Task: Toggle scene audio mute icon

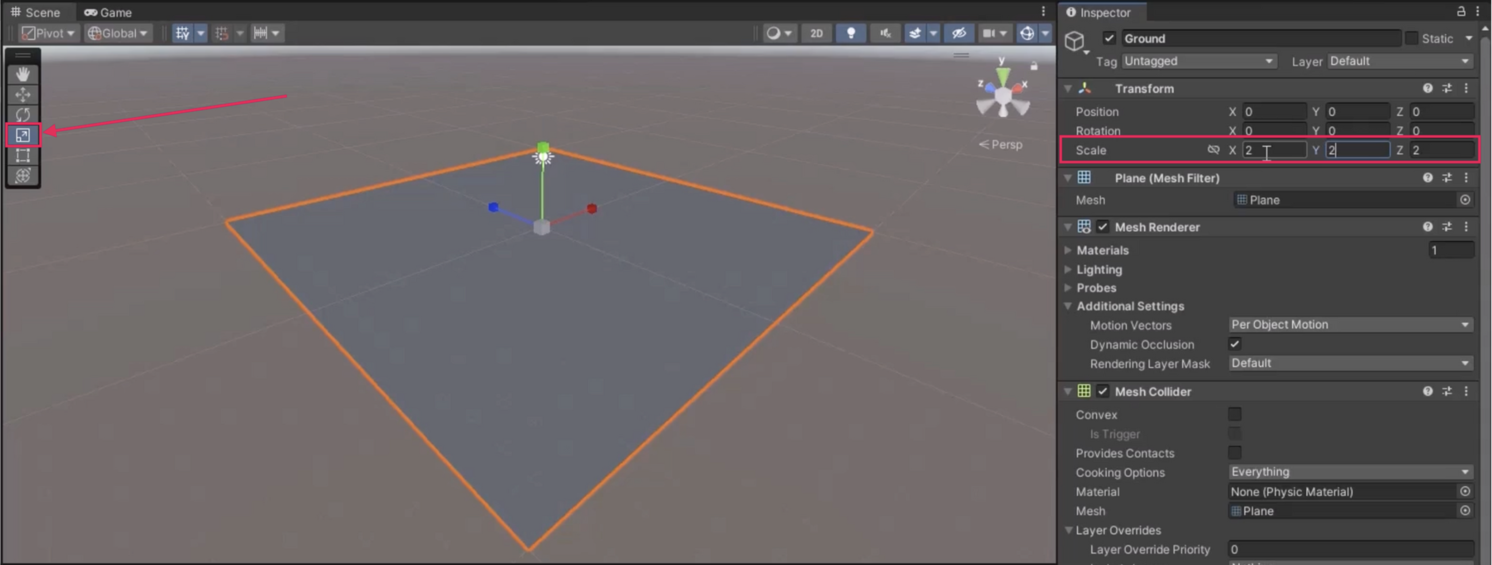Action: coord(885,33)
